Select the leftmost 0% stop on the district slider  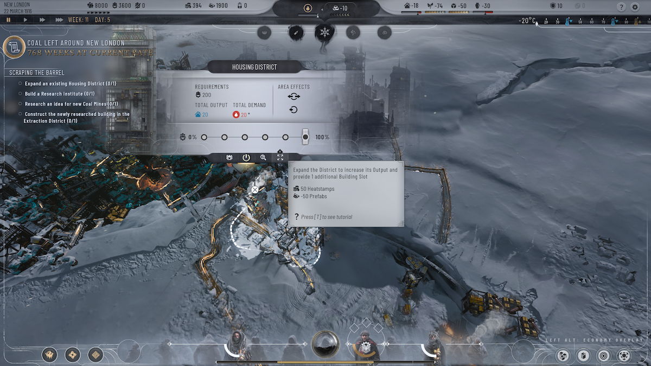pos(203,137)
